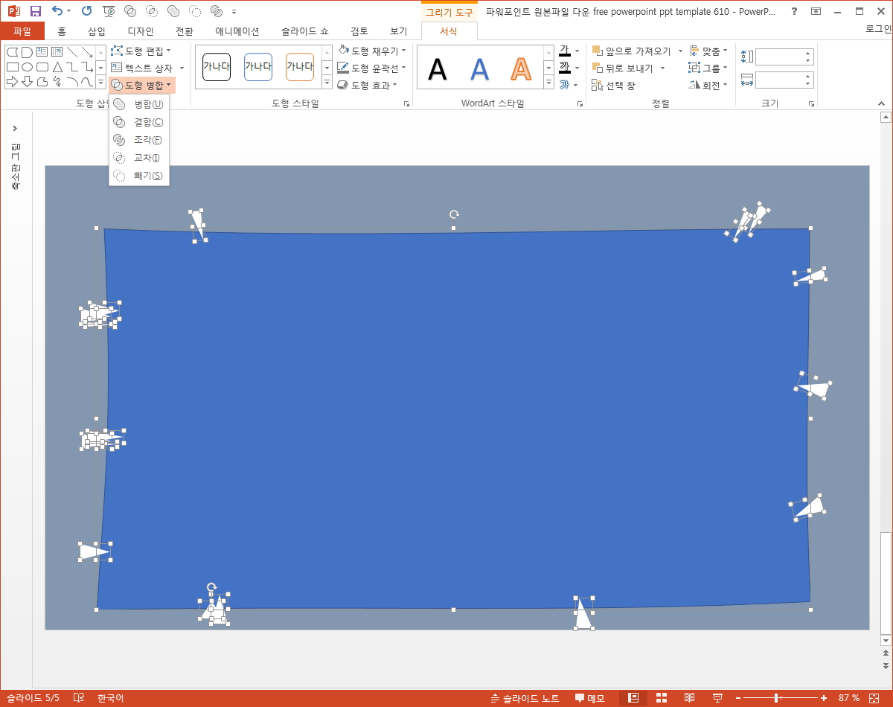This screenshot has height=707, width=893.
Task: Switch to Reading view
Action: pyautogui.click(x=690, y=698)
